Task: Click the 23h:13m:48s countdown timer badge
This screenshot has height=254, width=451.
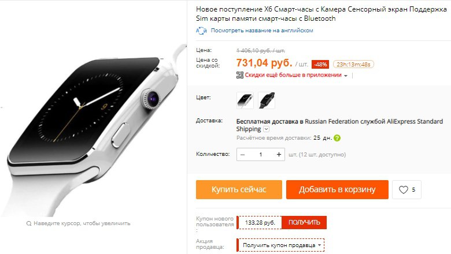Action: pos(353,64)
